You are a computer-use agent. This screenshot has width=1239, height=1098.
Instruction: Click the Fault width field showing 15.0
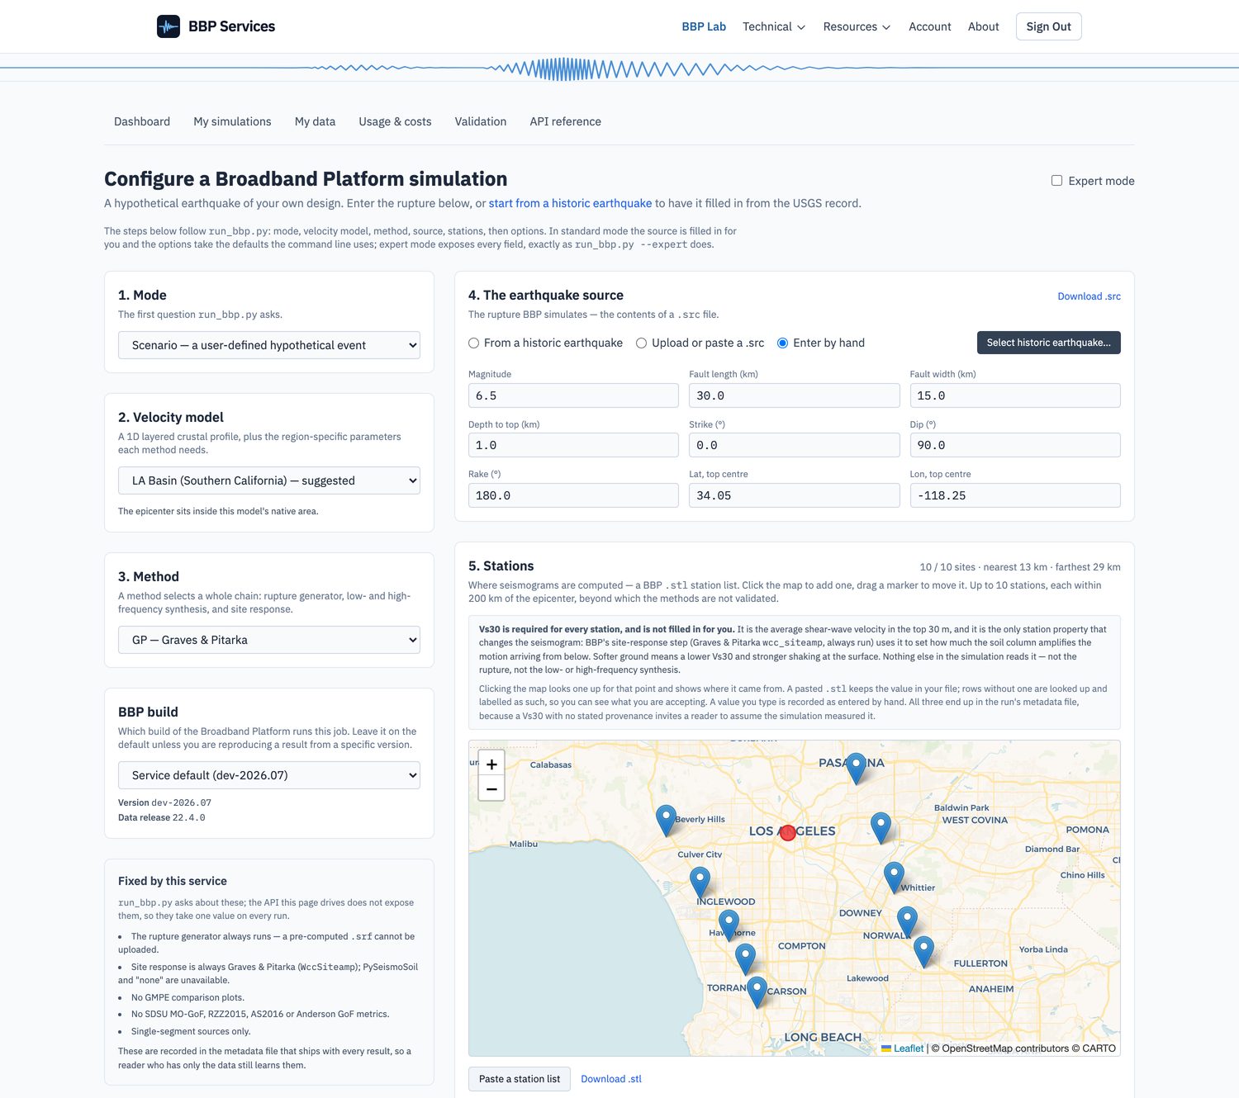1015,395
